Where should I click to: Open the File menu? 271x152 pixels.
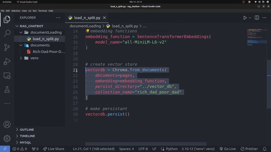pyautogui.click(x=3, y=11)
